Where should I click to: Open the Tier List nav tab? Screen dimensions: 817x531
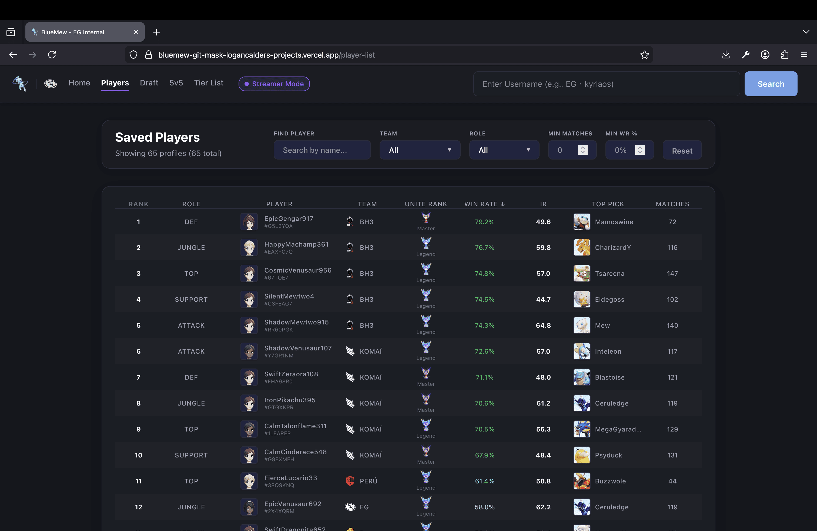click(208, 83)
